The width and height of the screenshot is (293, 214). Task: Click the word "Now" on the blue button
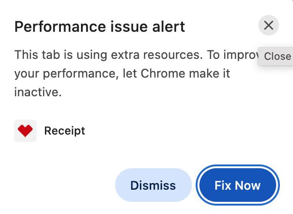[x=248, y=185]
